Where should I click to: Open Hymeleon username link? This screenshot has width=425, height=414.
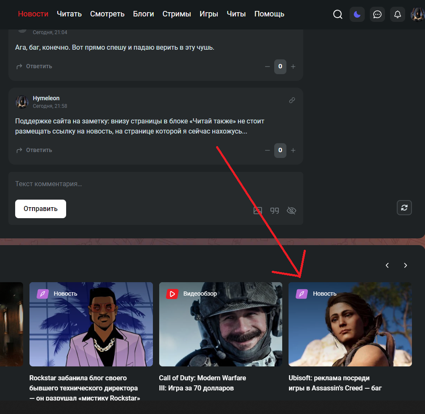click(x=46, y=98)
